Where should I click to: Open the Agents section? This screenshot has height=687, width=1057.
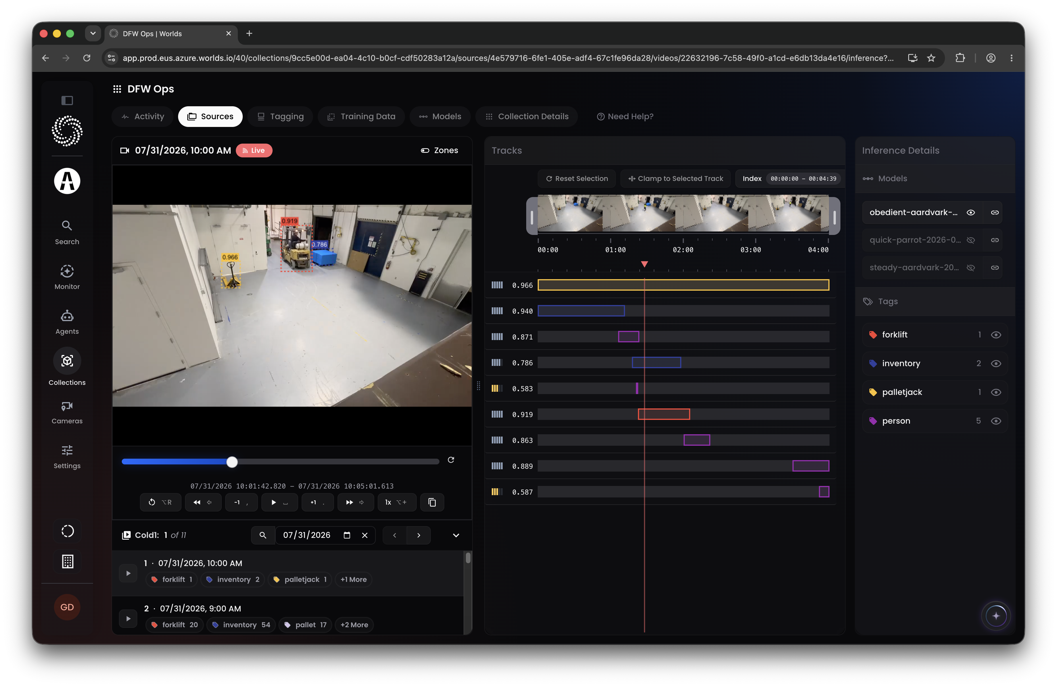(x=67, y=322)
